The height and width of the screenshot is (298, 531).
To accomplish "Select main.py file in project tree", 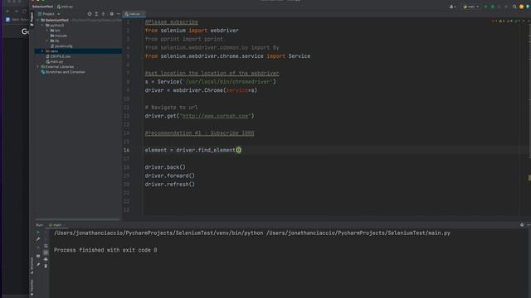I will (55, 61).
